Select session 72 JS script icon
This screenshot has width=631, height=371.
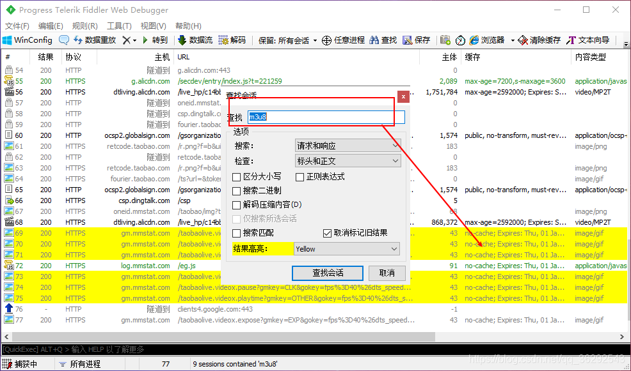[9, 266]
